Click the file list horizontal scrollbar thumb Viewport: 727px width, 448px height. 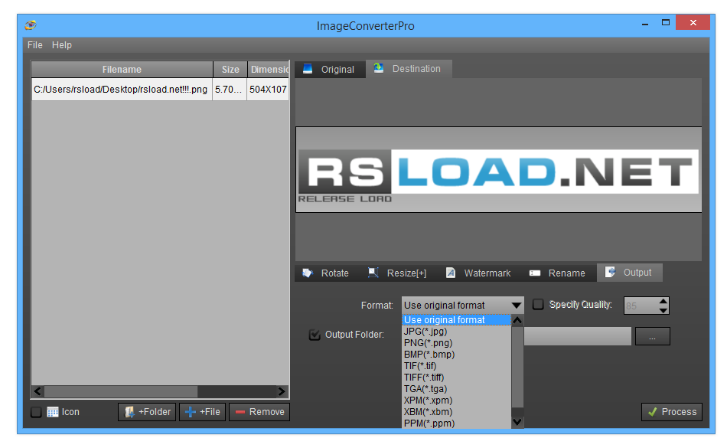pyautogui.click(x=121, y=391)
